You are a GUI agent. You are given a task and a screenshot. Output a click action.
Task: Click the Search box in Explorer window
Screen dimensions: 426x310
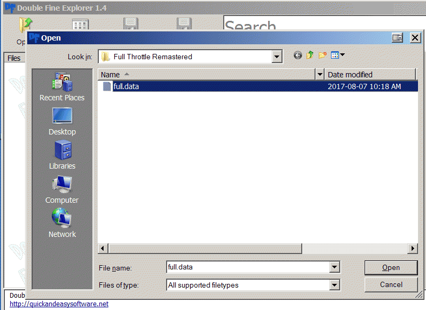[324, 23]
